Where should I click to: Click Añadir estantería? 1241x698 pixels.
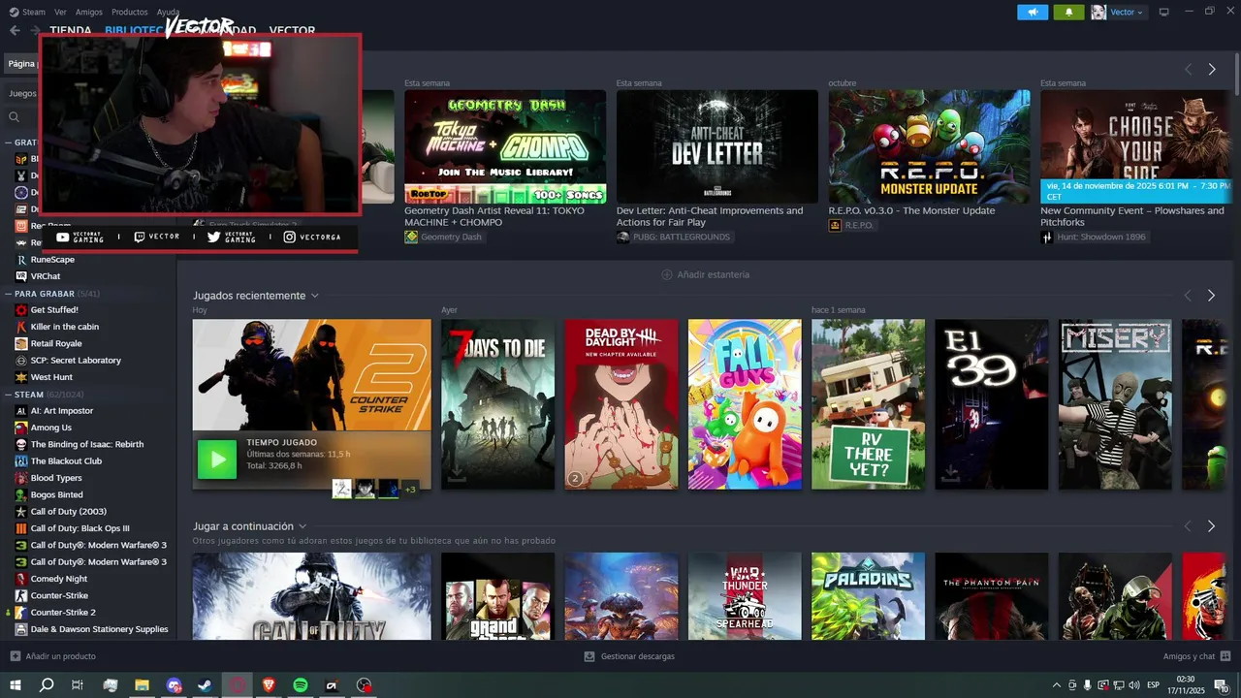[705, 274]
